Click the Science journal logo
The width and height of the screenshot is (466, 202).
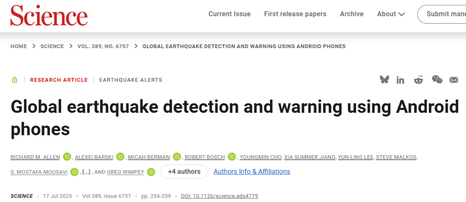(49, 15)
